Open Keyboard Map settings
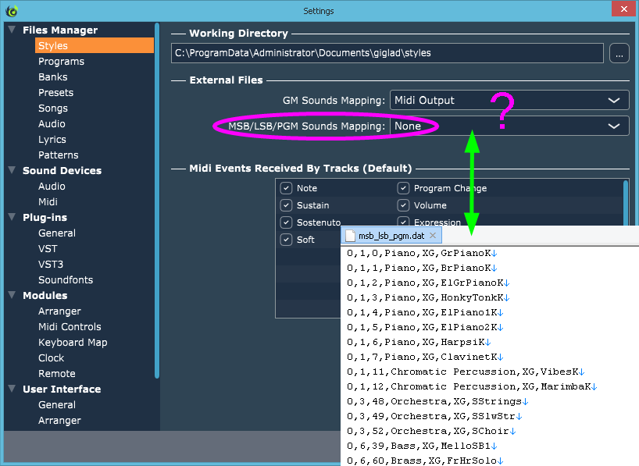639x466 pixels. click(x=73, y=343)
